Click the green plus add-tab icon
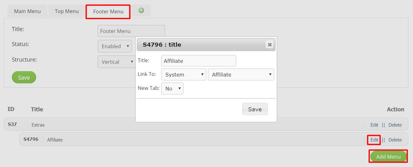 tap(141, 10)
